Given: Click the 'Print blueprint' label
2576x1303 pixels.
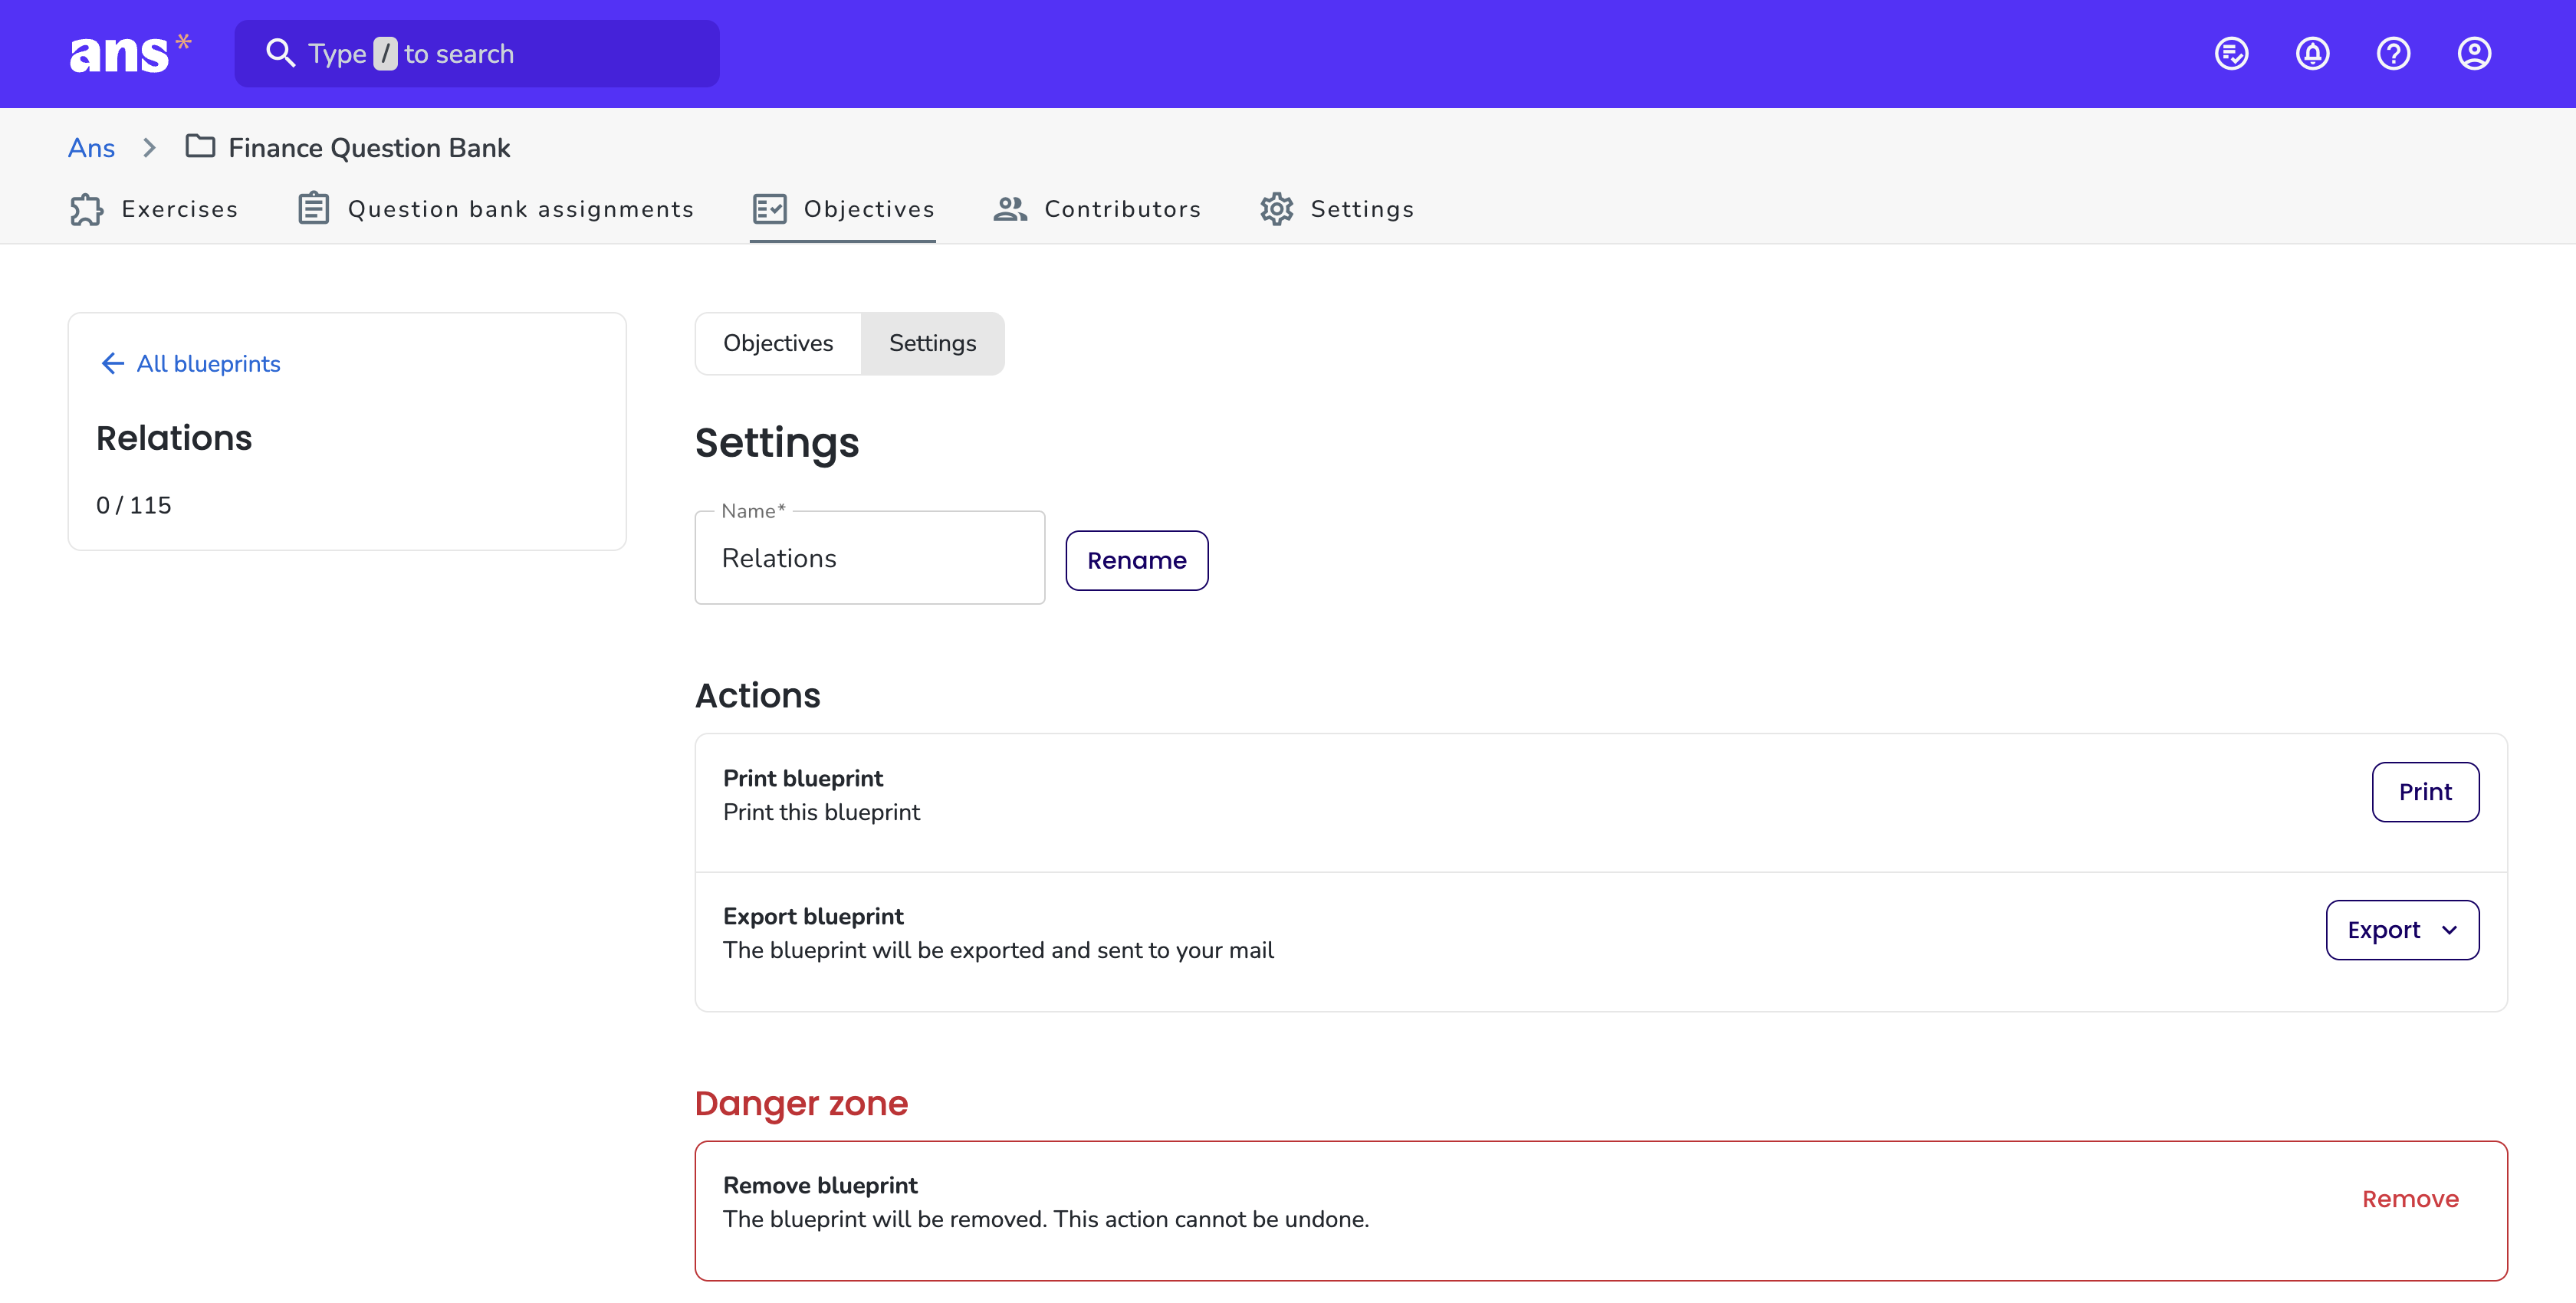Looking at the screenshot, I should (803, 779).
